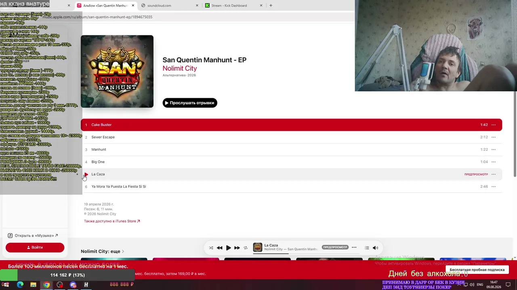517x290 pixels.
Task: Close the Apple Music album tab
Action: pyautogui.click(x=133, y=6)
